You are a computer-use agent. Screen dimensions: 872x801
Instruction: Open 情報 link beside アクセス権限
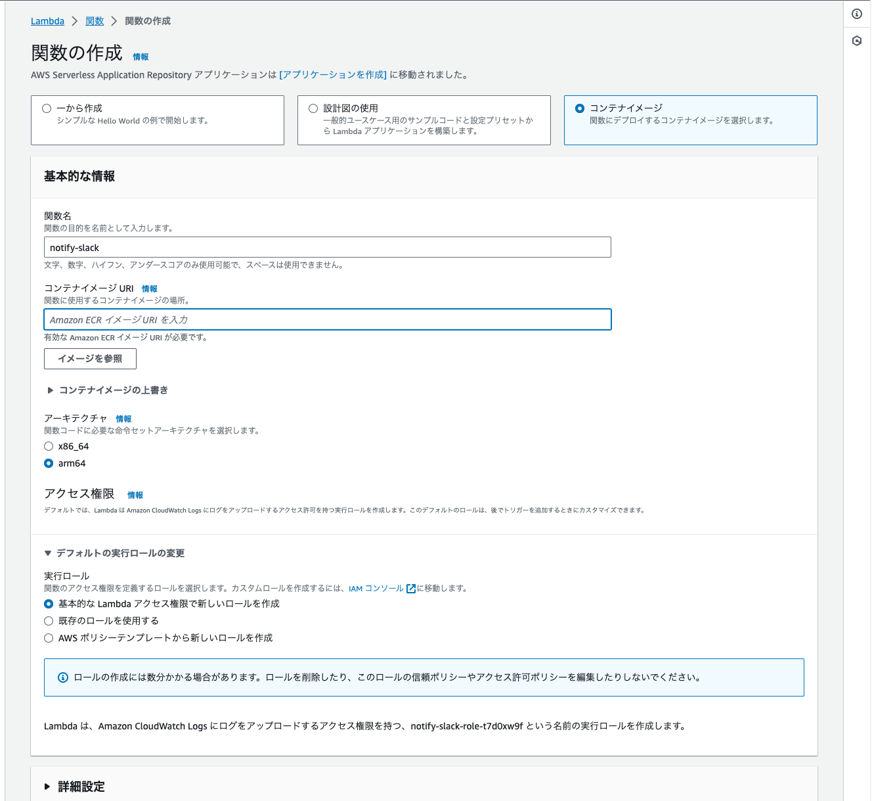pos(135,495)
